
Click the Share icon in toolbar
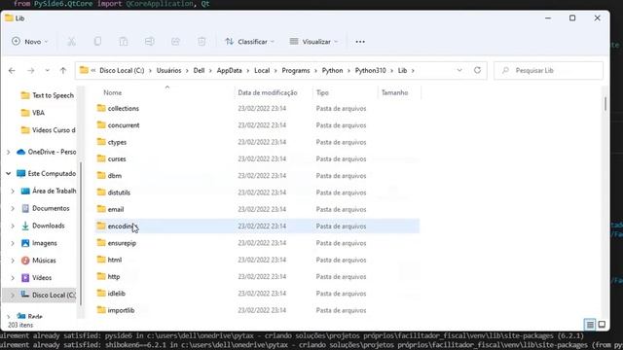coord(175,41)
